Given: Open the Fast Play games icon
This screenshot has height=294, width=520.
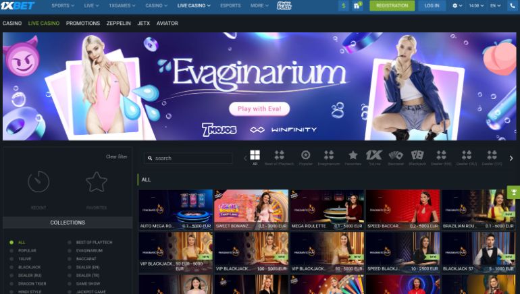Looking at the screenshot, I should (284, 5).
